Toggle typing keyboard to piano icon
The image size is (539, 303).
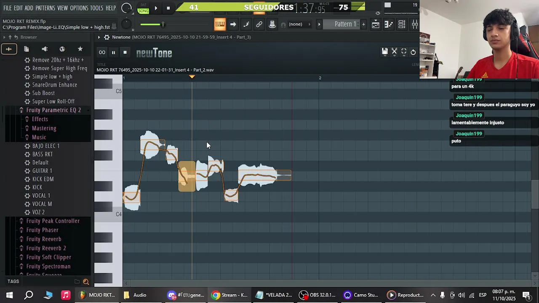tap(220, 24)
